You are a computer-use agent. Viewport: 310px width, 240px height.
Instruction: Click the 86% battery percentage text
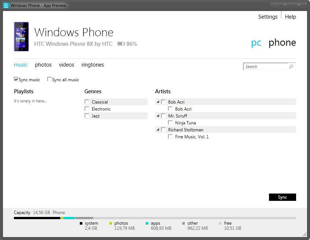tap(132, 44)
